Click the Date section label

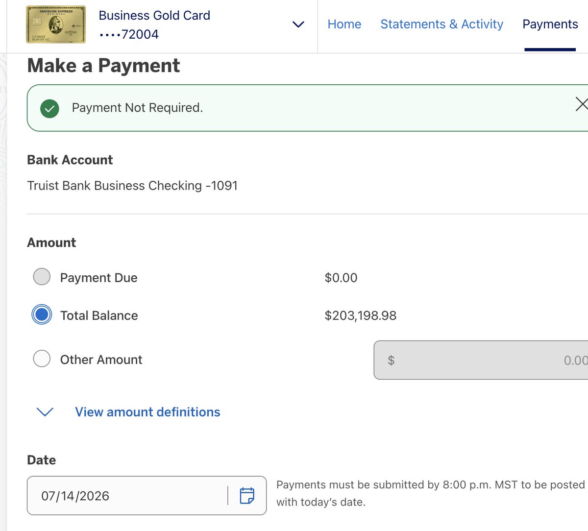[41, 460]
